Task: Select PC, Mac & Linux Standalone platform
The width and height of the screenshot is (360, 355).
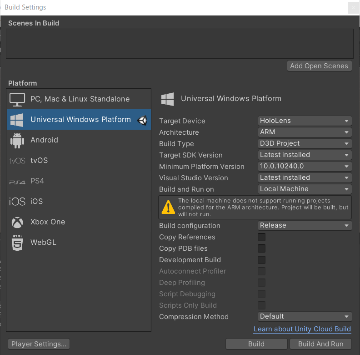Action: click(x=79, y=99)
